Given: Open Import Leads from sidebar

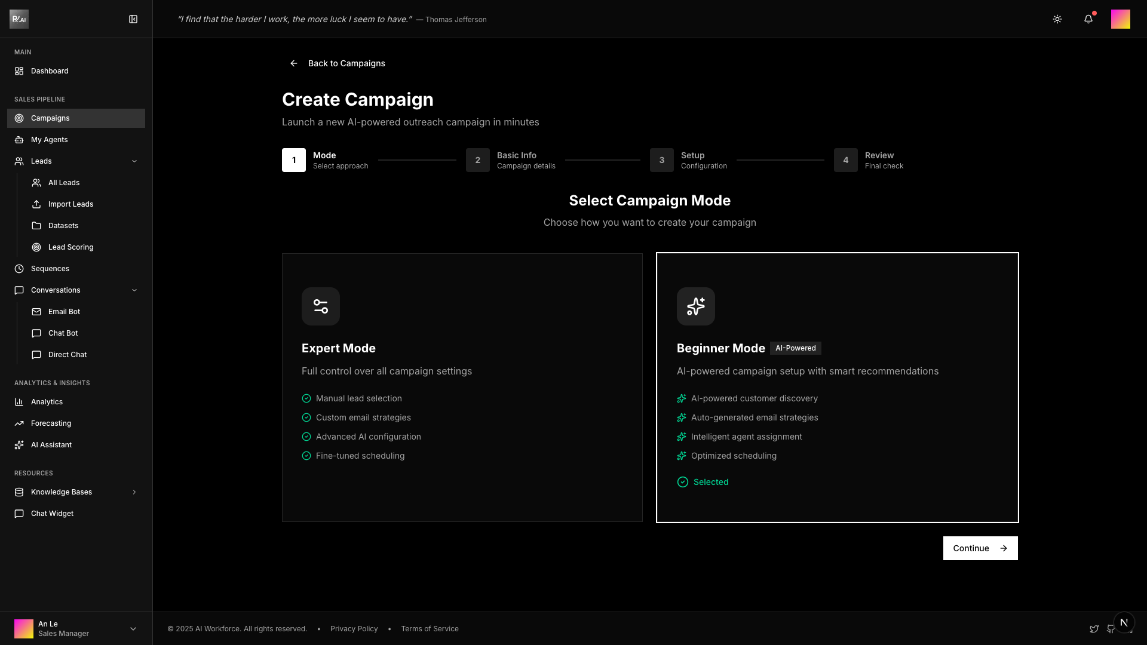Looking at the screenshot, I should tap(70, 204).
